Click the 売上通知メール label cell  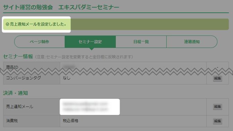32,107
